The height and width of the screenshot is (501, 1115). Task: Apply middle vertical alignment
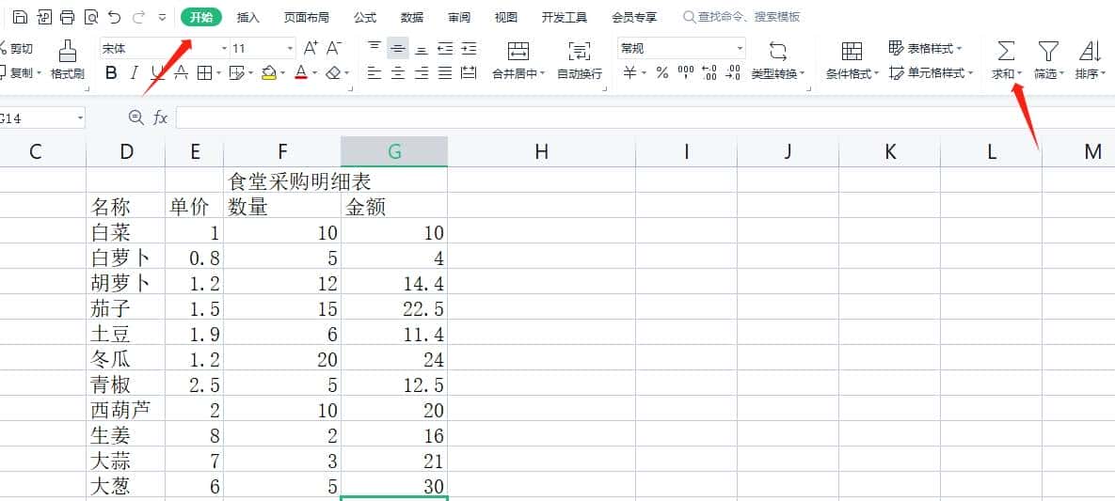click(398, 48)
